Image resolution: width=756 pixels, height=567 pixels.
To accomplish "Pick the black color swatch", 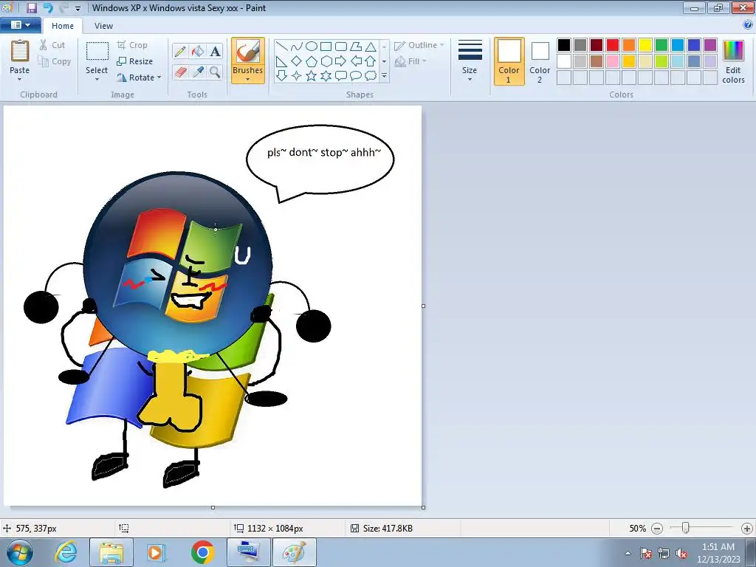I will pos(564,45).
